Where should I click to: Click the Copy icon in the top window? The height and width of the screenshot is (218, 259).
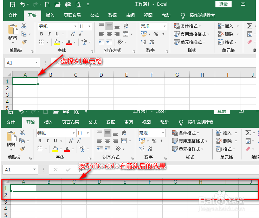point(24,34)
